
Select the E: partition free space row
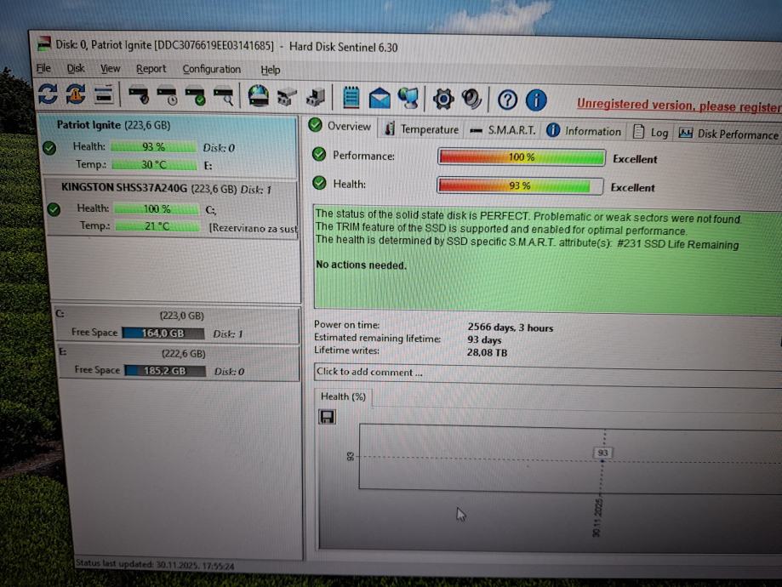pyautogui.click(x=179, y=362)
